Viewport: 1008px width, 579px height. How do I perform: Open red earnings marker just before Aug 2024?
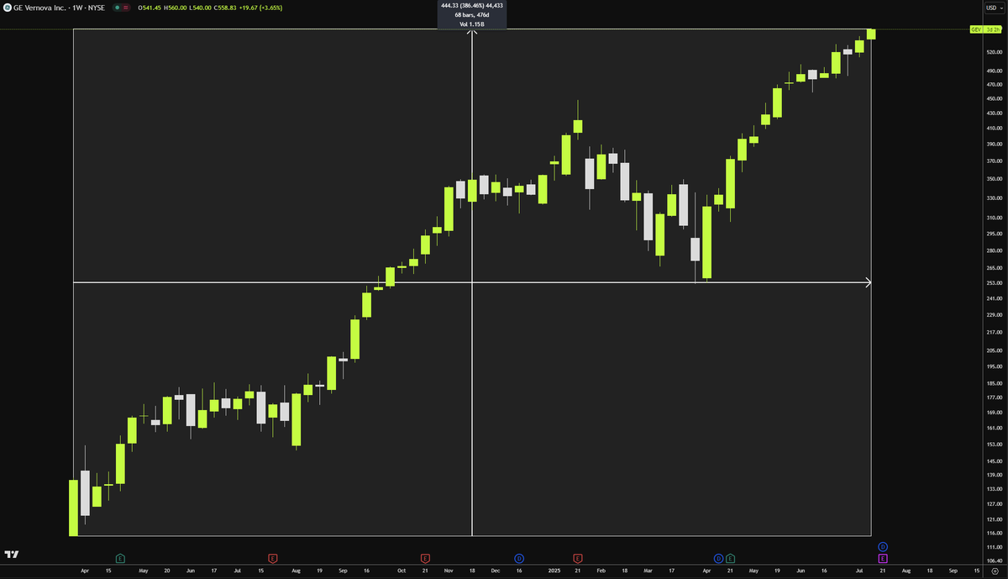point(272,558)
